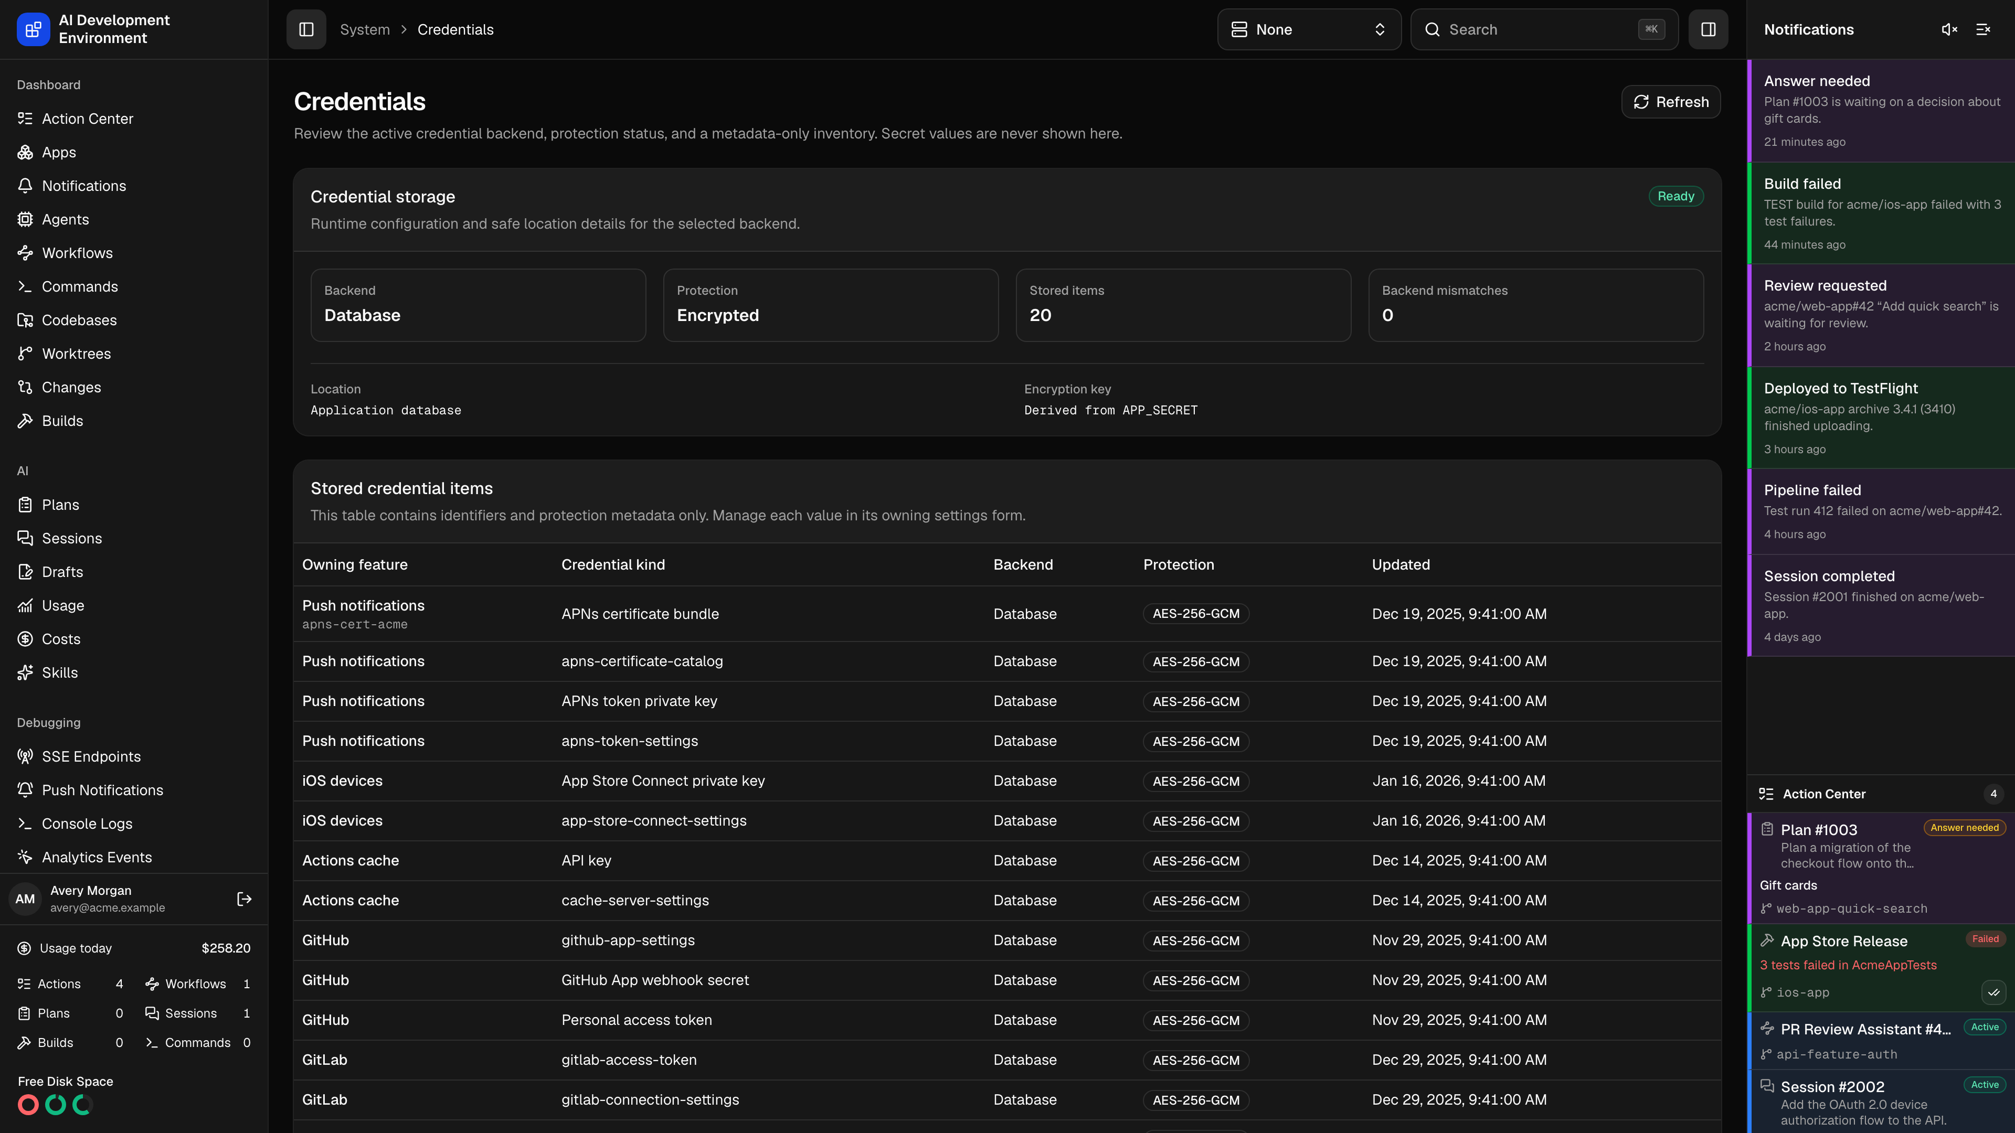
Task: Open Drafts in sidebar
Action: pyautogui.click(x=134, y=572)
